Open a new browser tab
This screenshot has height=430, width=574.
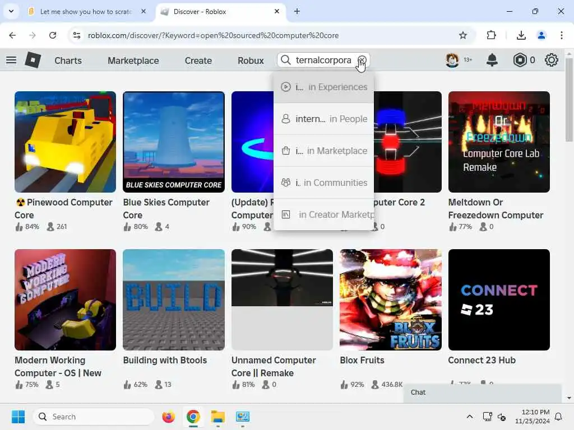(x=297, y=12)
